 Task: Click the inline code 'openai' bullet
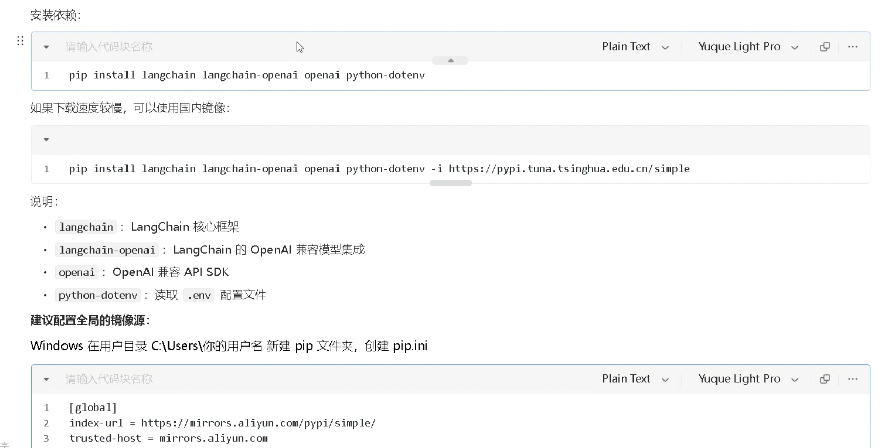[x=77, y=272]
